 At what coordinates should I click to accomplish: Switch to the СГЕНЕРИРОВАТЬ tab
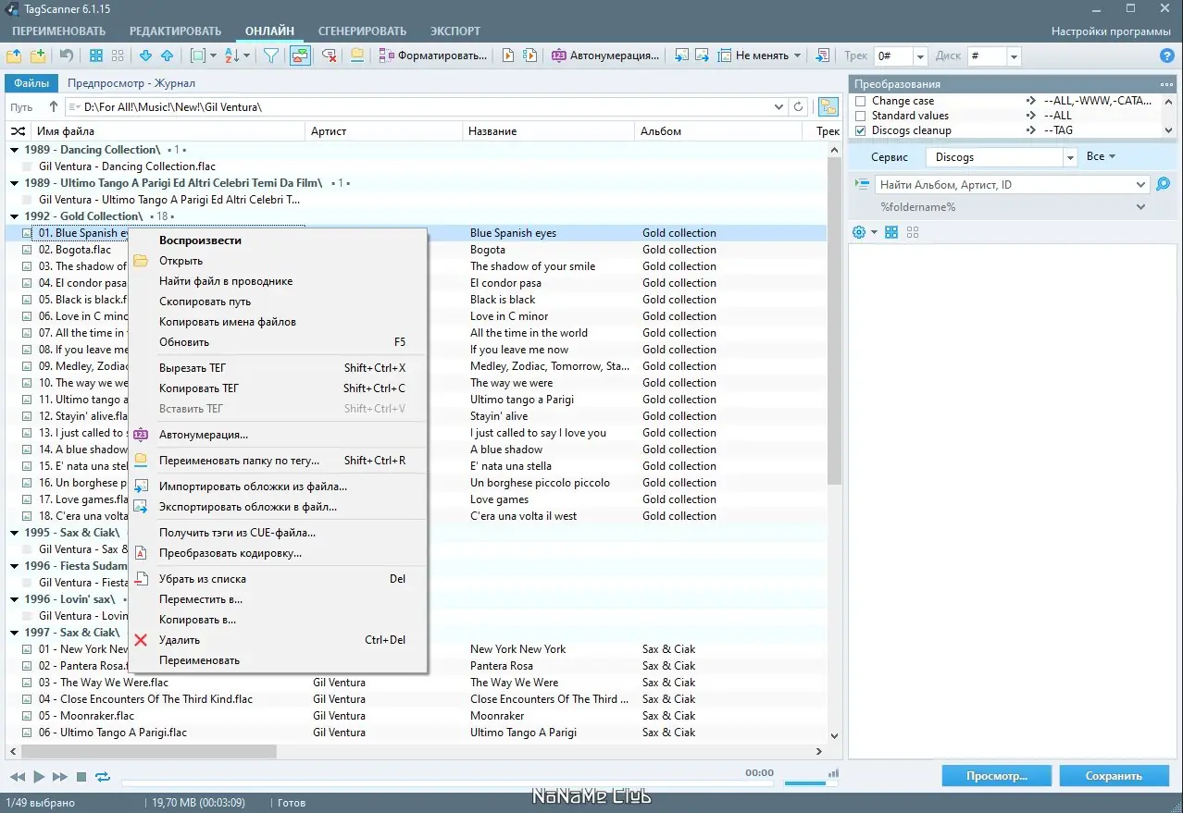click(x=362, y=31)
